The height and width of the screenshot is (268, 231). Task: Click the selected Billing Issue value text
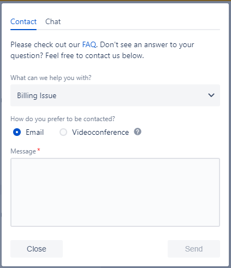[x=37, y=96]
